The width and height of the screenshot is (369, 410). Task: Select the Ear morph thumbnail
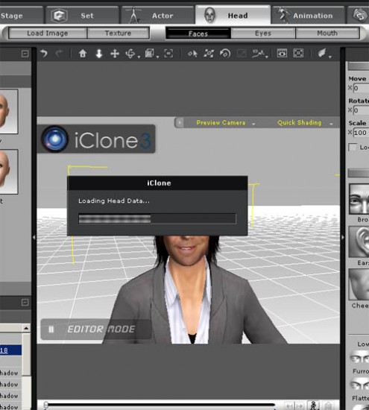(x=359, y=242)
